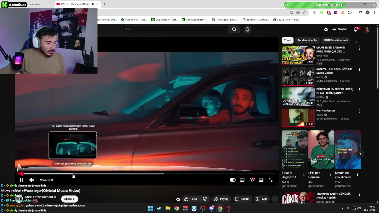
Task: Open Chrome extensions puzzle icon
Action: click(350, 12)
